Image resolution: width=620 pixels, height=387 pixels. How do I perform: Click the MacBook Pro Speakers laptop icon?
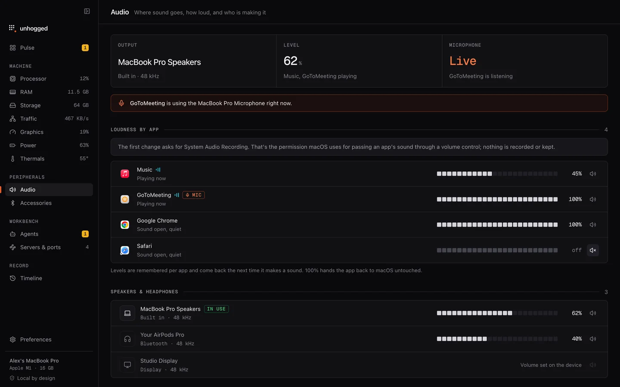point(127,313)
